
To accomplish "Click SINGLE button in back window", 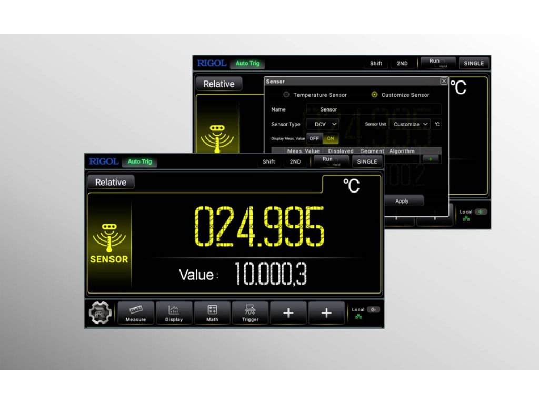I will point(474,63).
